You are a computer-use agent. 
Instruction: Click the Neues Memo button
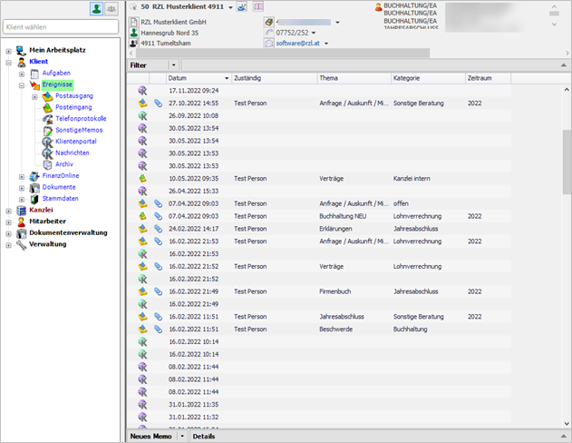[x=150, y=436]
